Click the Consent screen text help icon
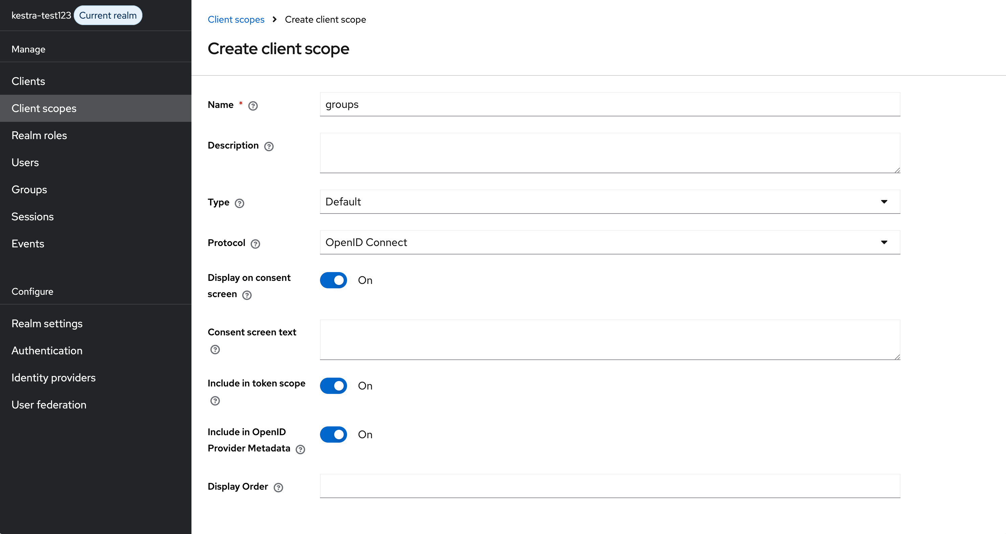1006x534 pixels. tap(215, 350)
